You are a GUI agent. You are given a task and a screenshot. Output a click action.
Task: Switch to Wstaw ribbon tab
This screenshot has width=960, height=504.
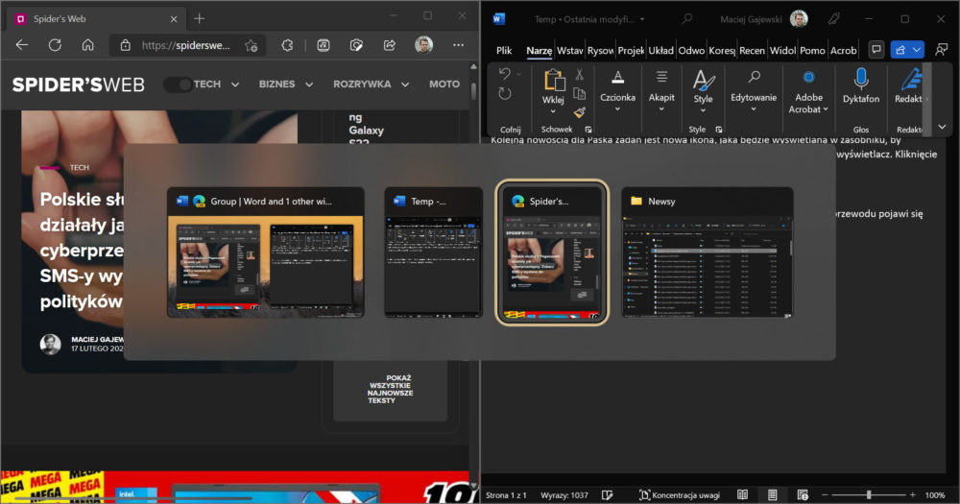tap(569, 50)
